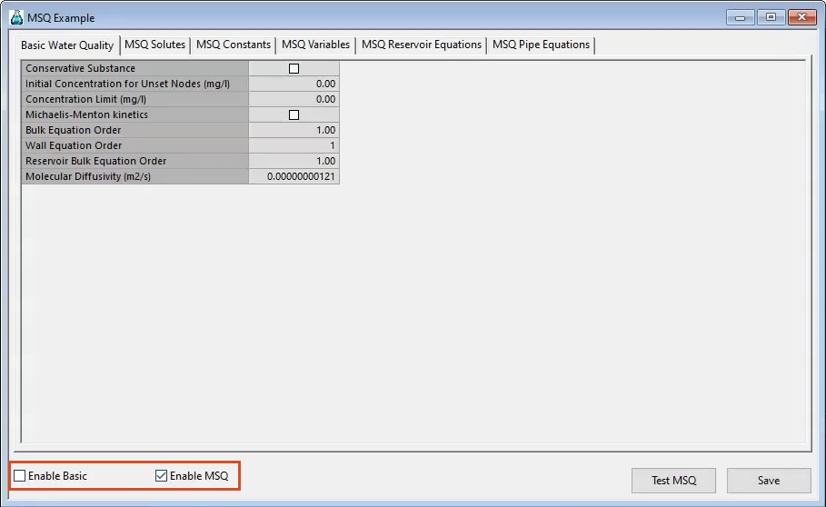Tick the Michaelis-Menton kinetics checkbox
This screenshot has width=826, height=507.
294,114
